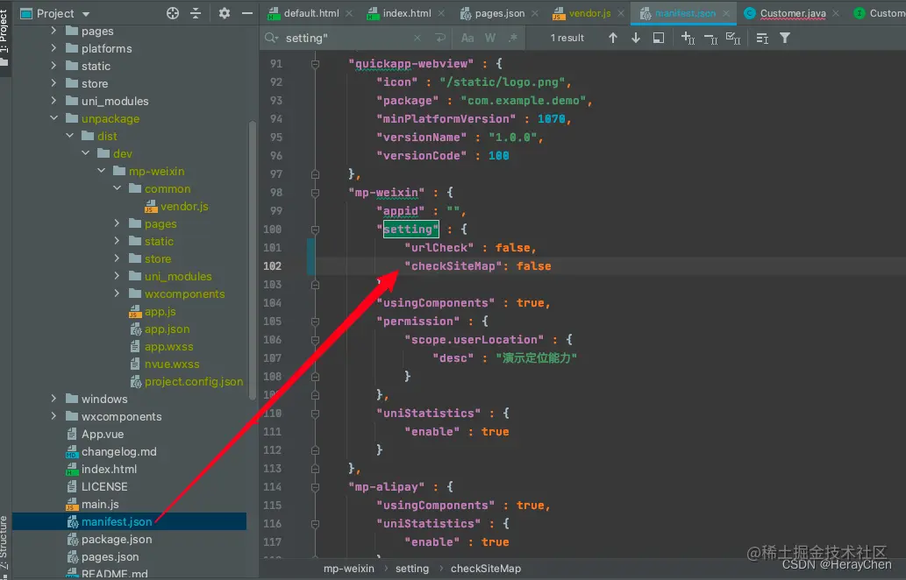This screenshot has height=580, width=906.
Task: Toggle the Words (W) search option
Action: click(490, 38)
